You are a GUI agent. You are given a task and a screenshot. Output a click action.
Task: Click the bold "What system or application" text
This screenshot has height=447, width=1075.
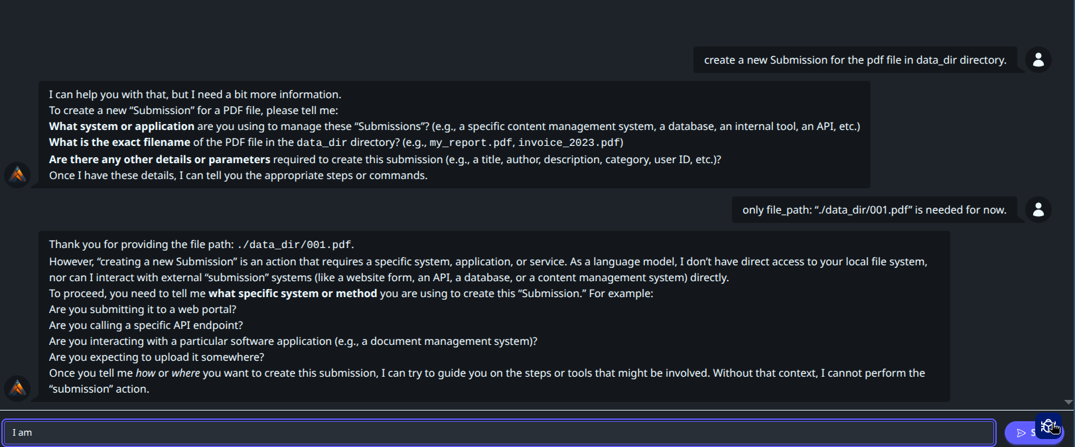coord(121,126)
